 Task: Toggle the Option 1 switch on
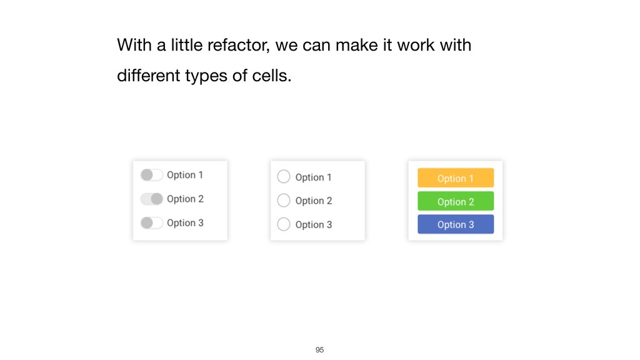click(x=151, y=175)
